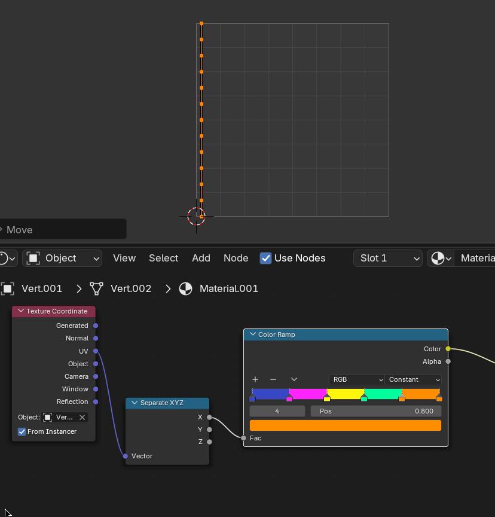Click the X output socket on Separate XYZ

pos(209,417)
